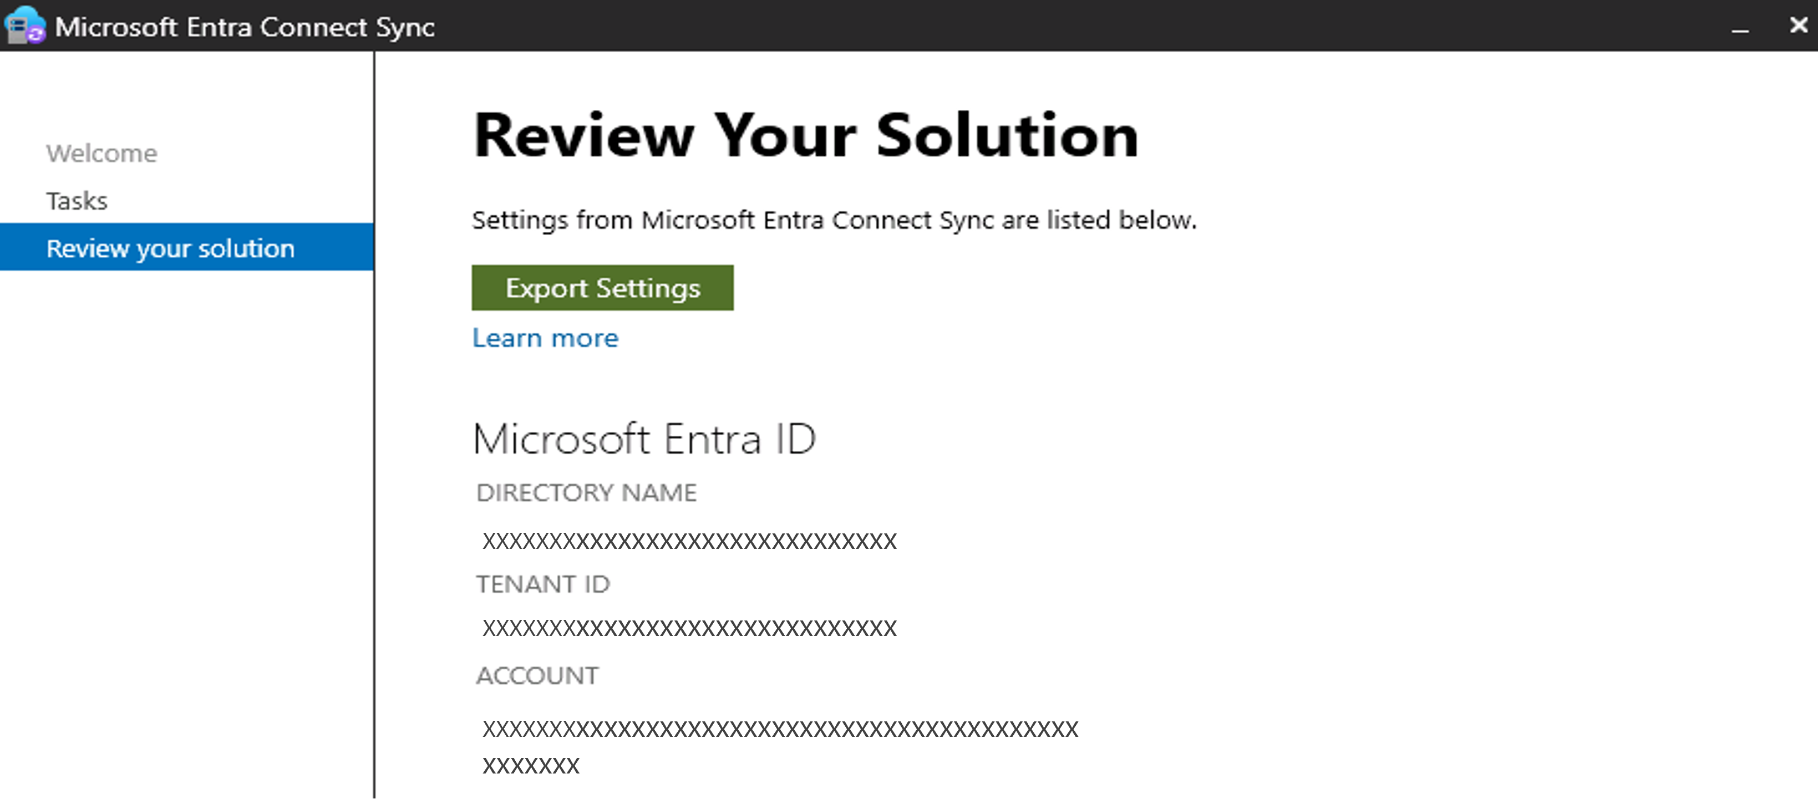
Task: Click the window title text
Action: pos(244,27)
